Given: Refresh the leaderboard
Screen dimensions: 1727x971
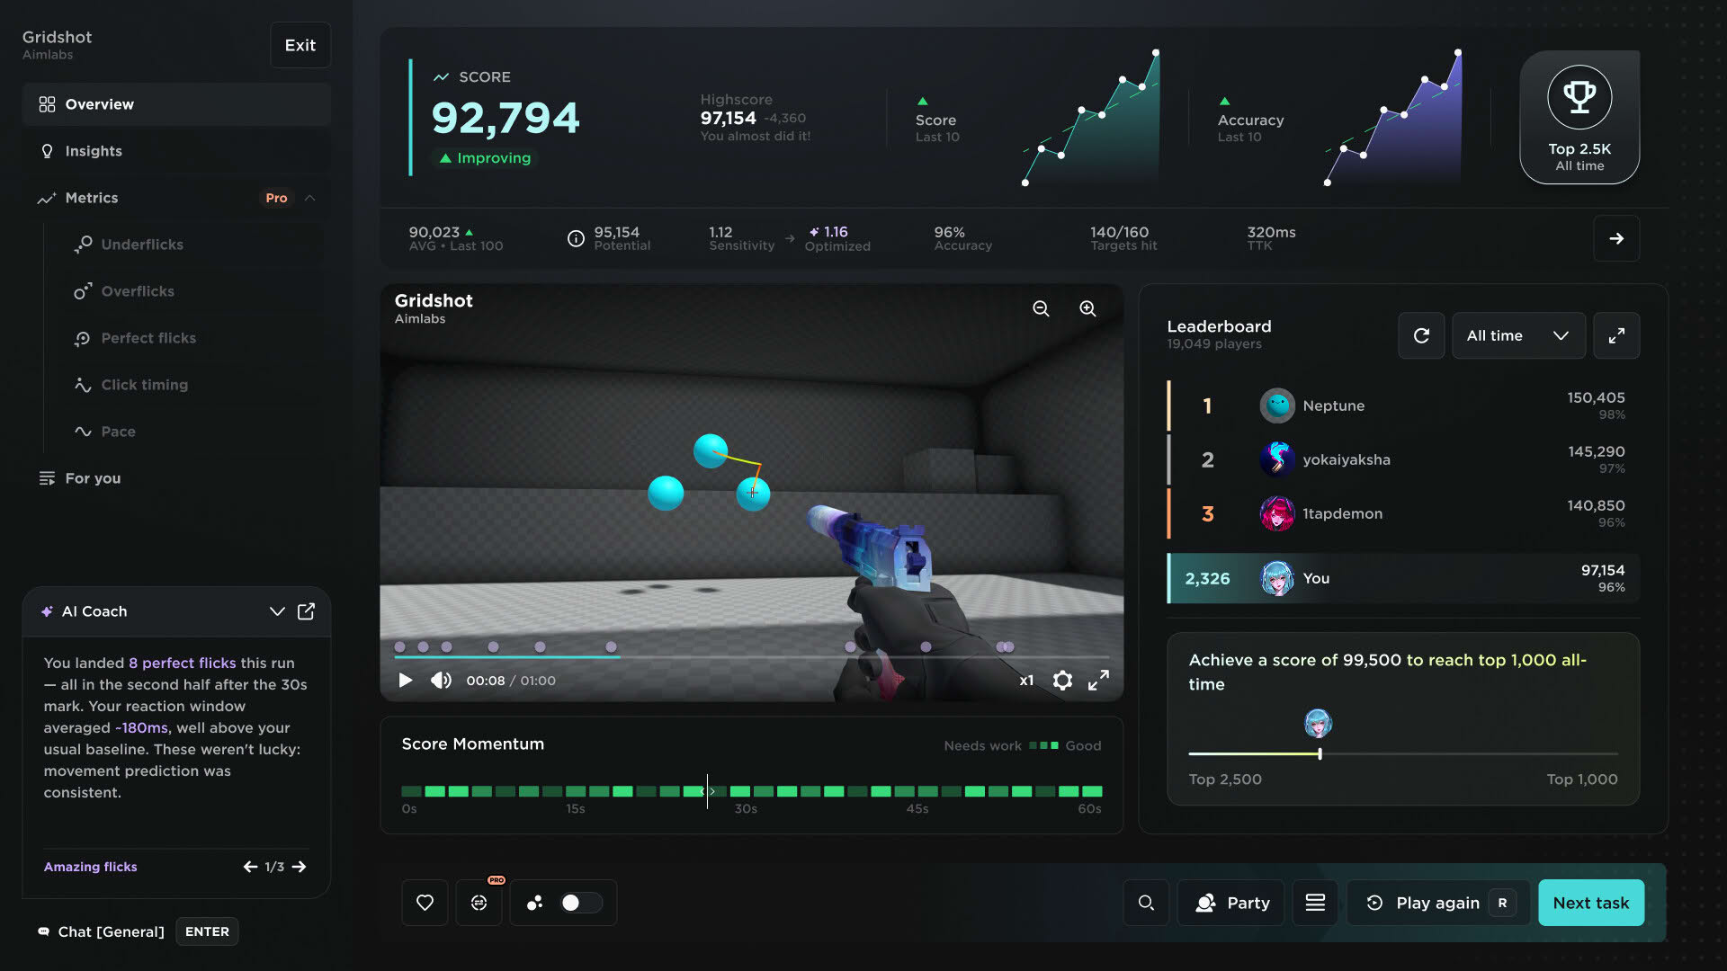Looking at the screenshot, I should (1421, 335).
